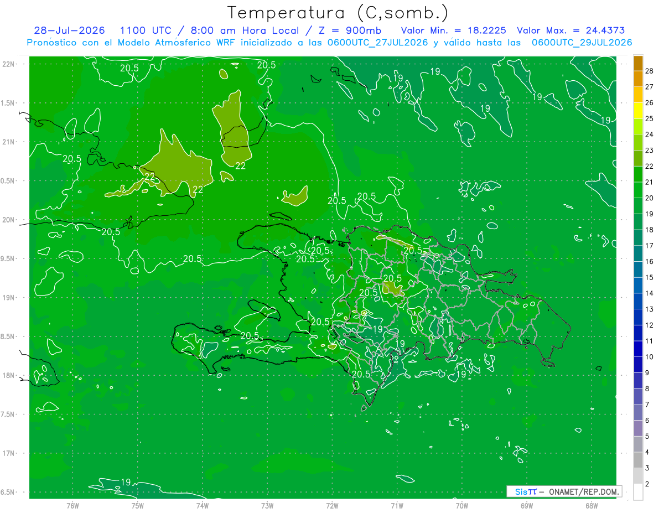
Task: Pick the purple swatch between 5 and 6
Action: (638, 428)
